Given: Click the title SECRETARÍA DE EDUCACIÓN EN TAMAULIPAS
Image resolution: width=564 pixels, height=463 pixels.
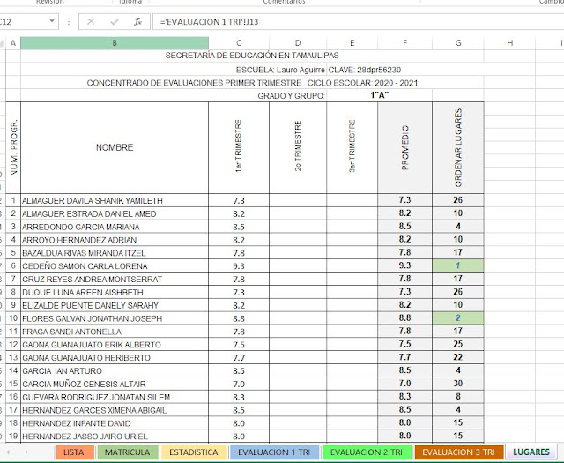Looking at the screenshot, I should [x=252, y=56].
